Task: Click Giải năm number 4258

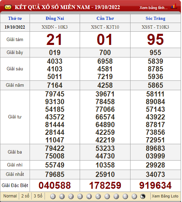Action: tap(105, 85)
